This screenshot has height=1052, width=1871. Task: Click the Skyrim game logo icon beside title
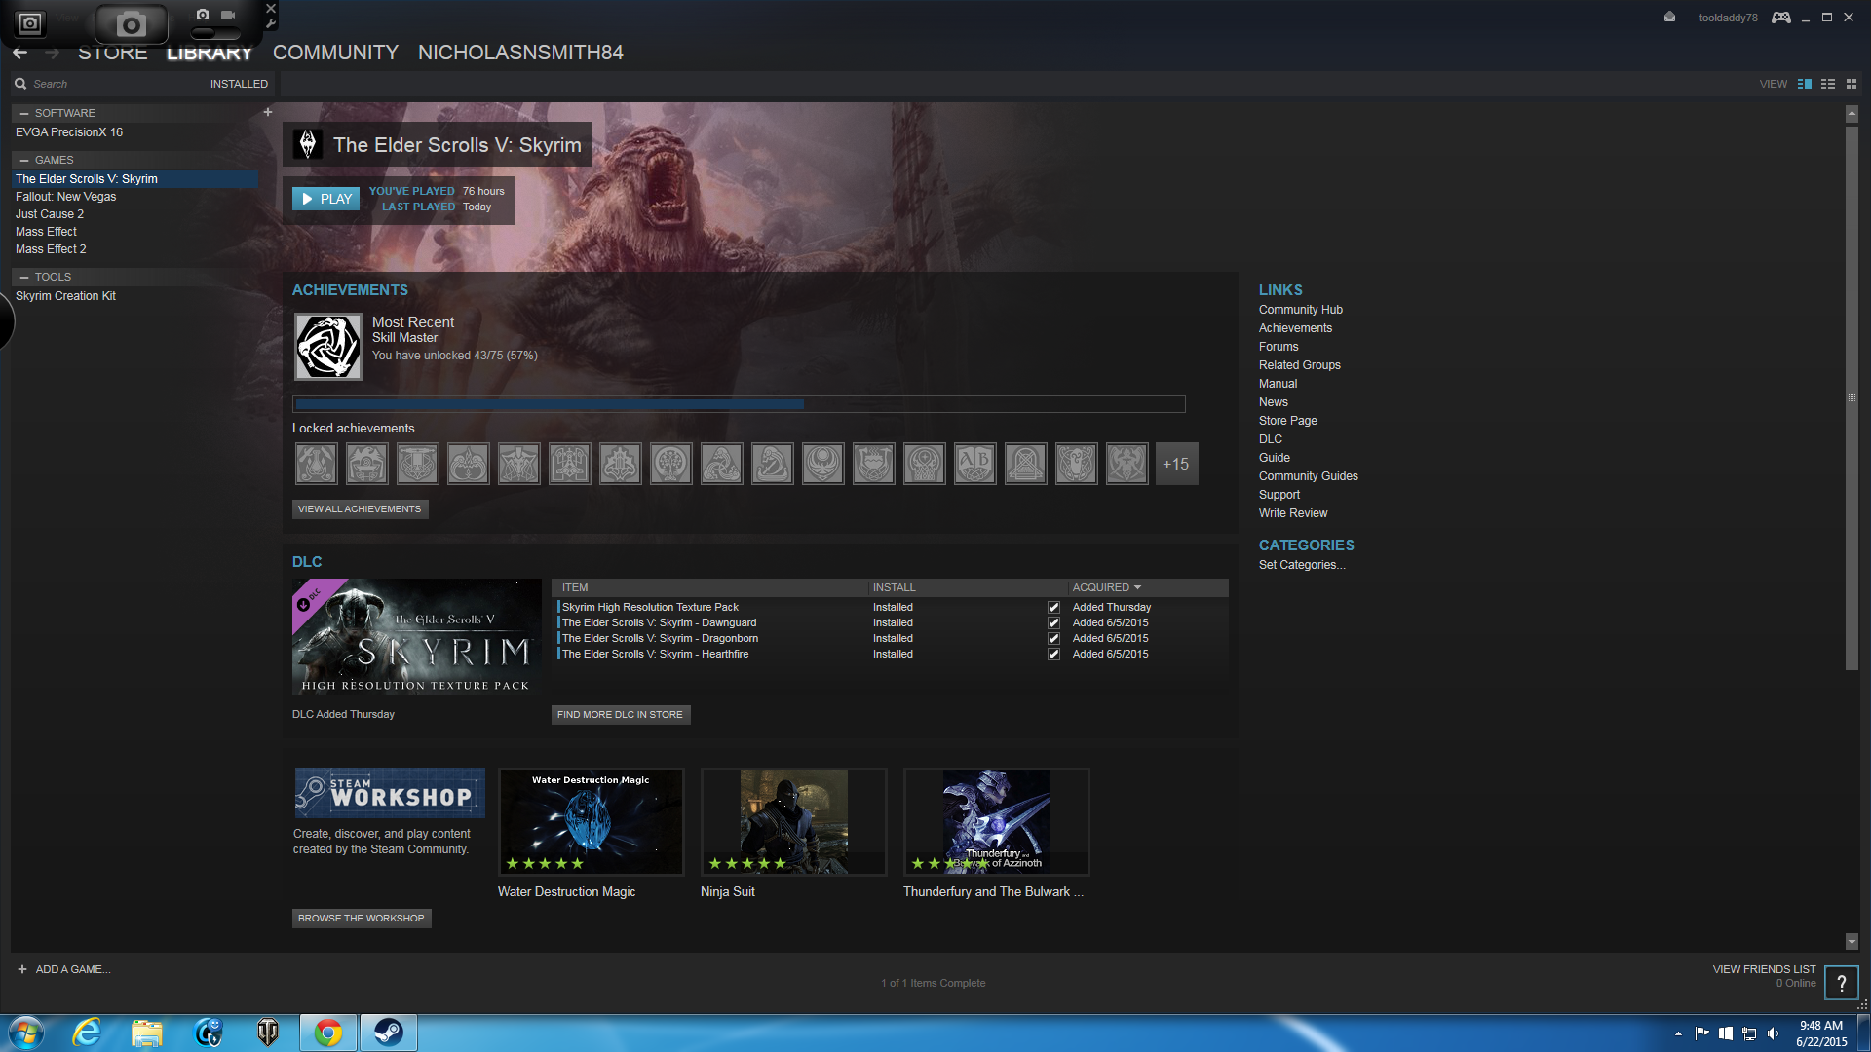pyautogui.click(x=308, y=144)
